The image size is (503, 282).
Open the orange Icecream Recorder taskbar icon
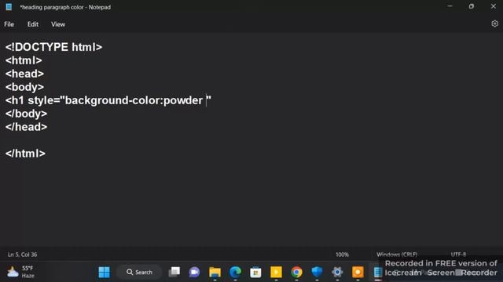click(x=358, y=272)
